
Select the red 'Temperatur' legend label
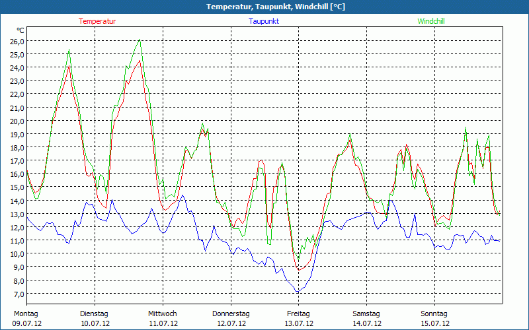tap(97, 21)
